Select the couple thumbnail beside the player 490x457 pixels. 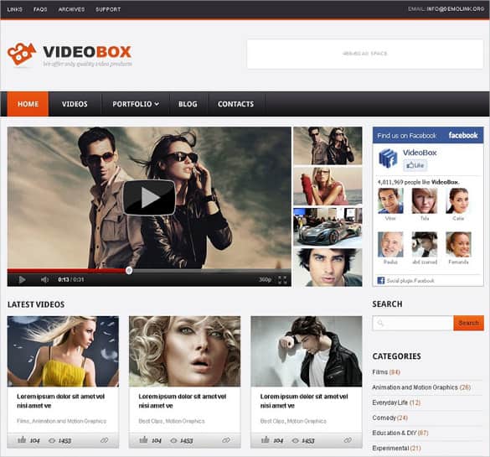[x=328, y=146]
